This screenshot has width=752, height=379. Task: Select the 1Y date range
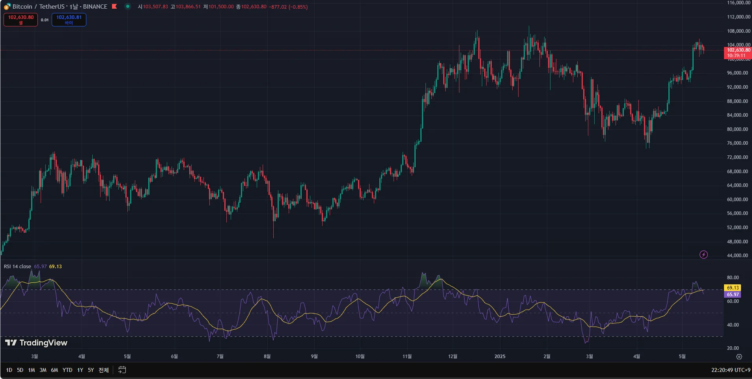(80, 370)
